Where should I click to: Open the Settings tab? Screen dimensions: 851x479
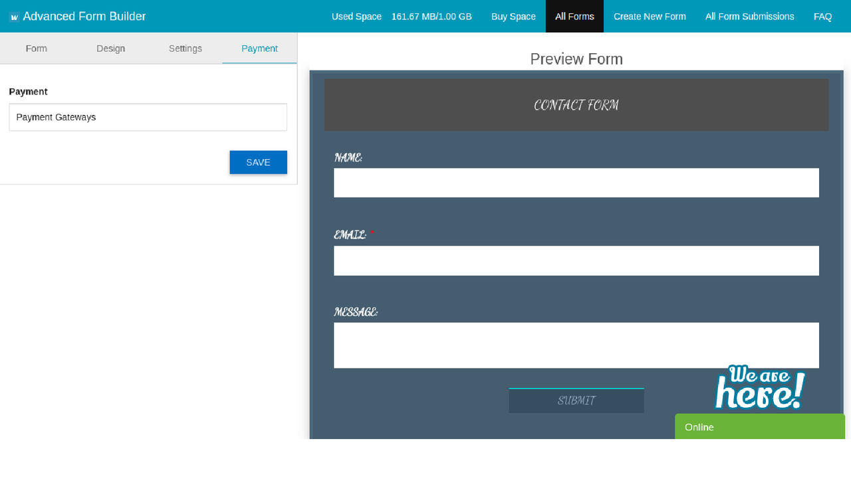[x=185, y=48]
